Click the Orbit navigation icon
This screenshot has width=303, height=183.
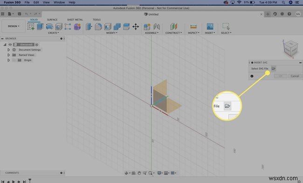[126, 173]
